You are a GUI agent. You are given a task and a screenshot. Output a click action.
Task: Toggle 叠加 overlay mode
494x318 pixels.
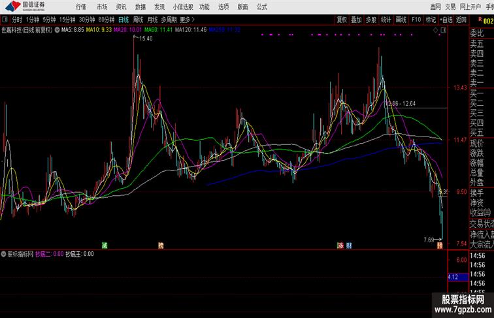(x=356, y=20)
